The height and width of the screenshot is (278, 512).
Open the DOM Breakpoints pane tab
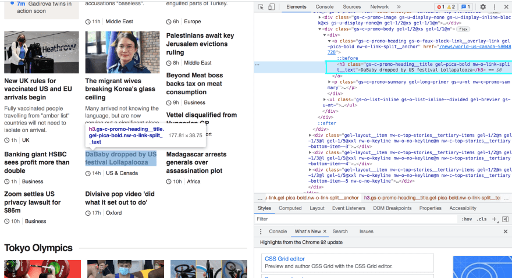[392, 208]
